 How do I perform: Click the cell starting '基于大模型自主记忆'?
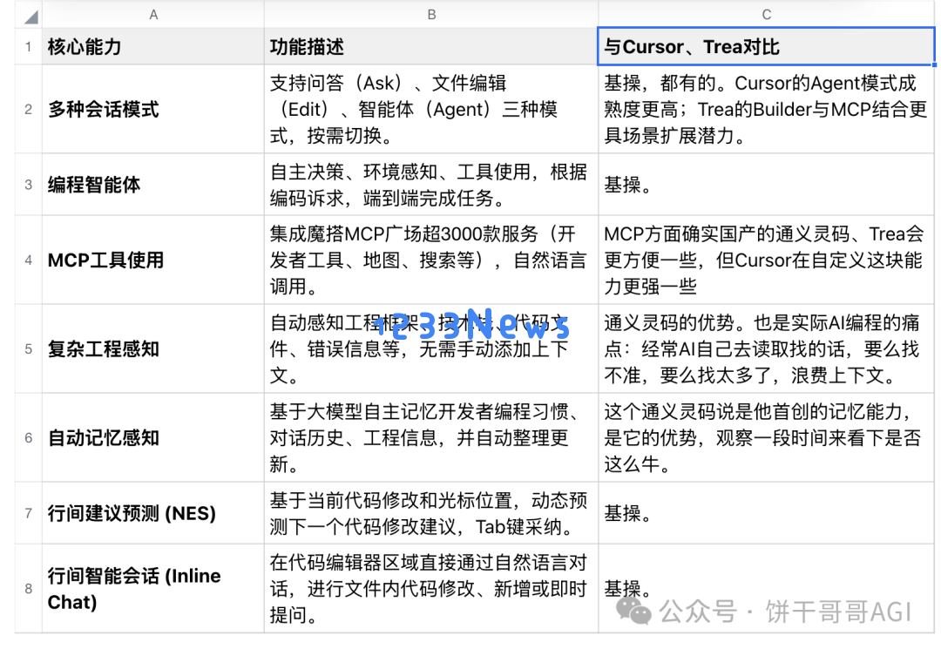pyautogui.click(x=431, y=438)
